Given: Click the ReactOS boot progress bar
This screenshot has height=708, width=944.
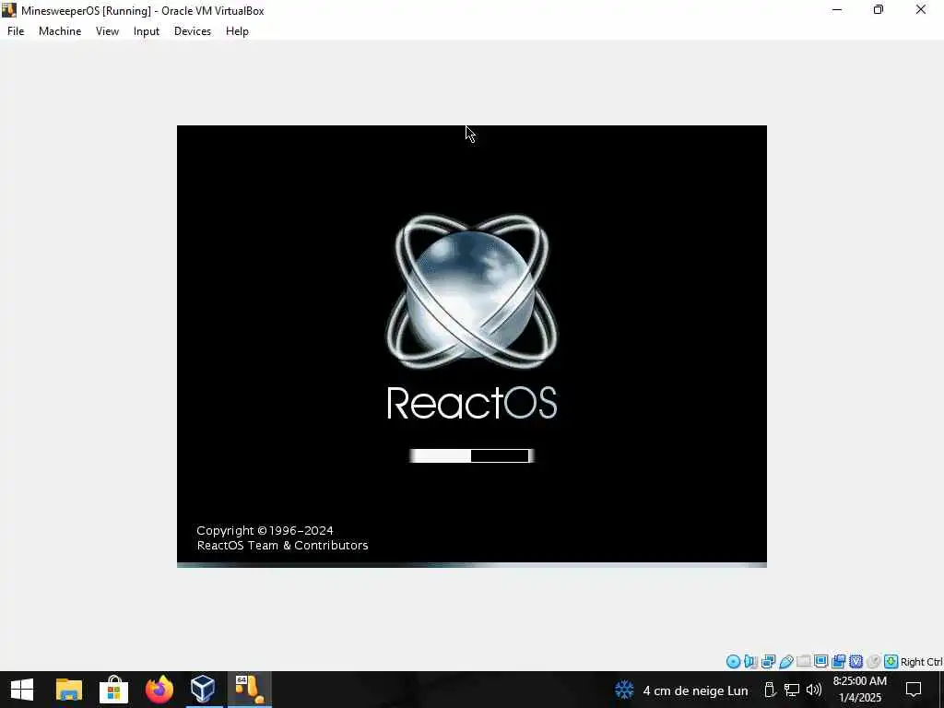Looking at the screenshot, I should click(x=471, y=455).
